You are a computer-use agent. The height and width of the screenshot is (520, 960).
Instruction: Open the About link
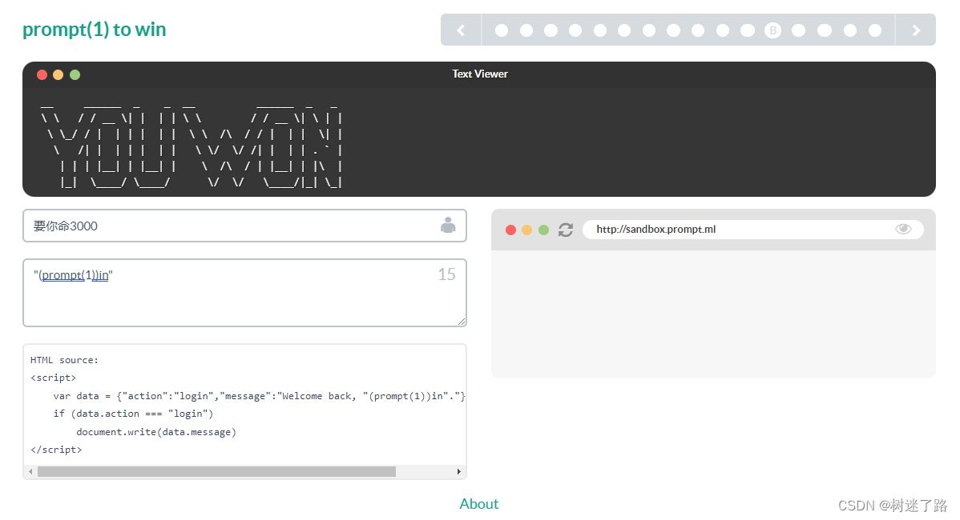[478, 503]
